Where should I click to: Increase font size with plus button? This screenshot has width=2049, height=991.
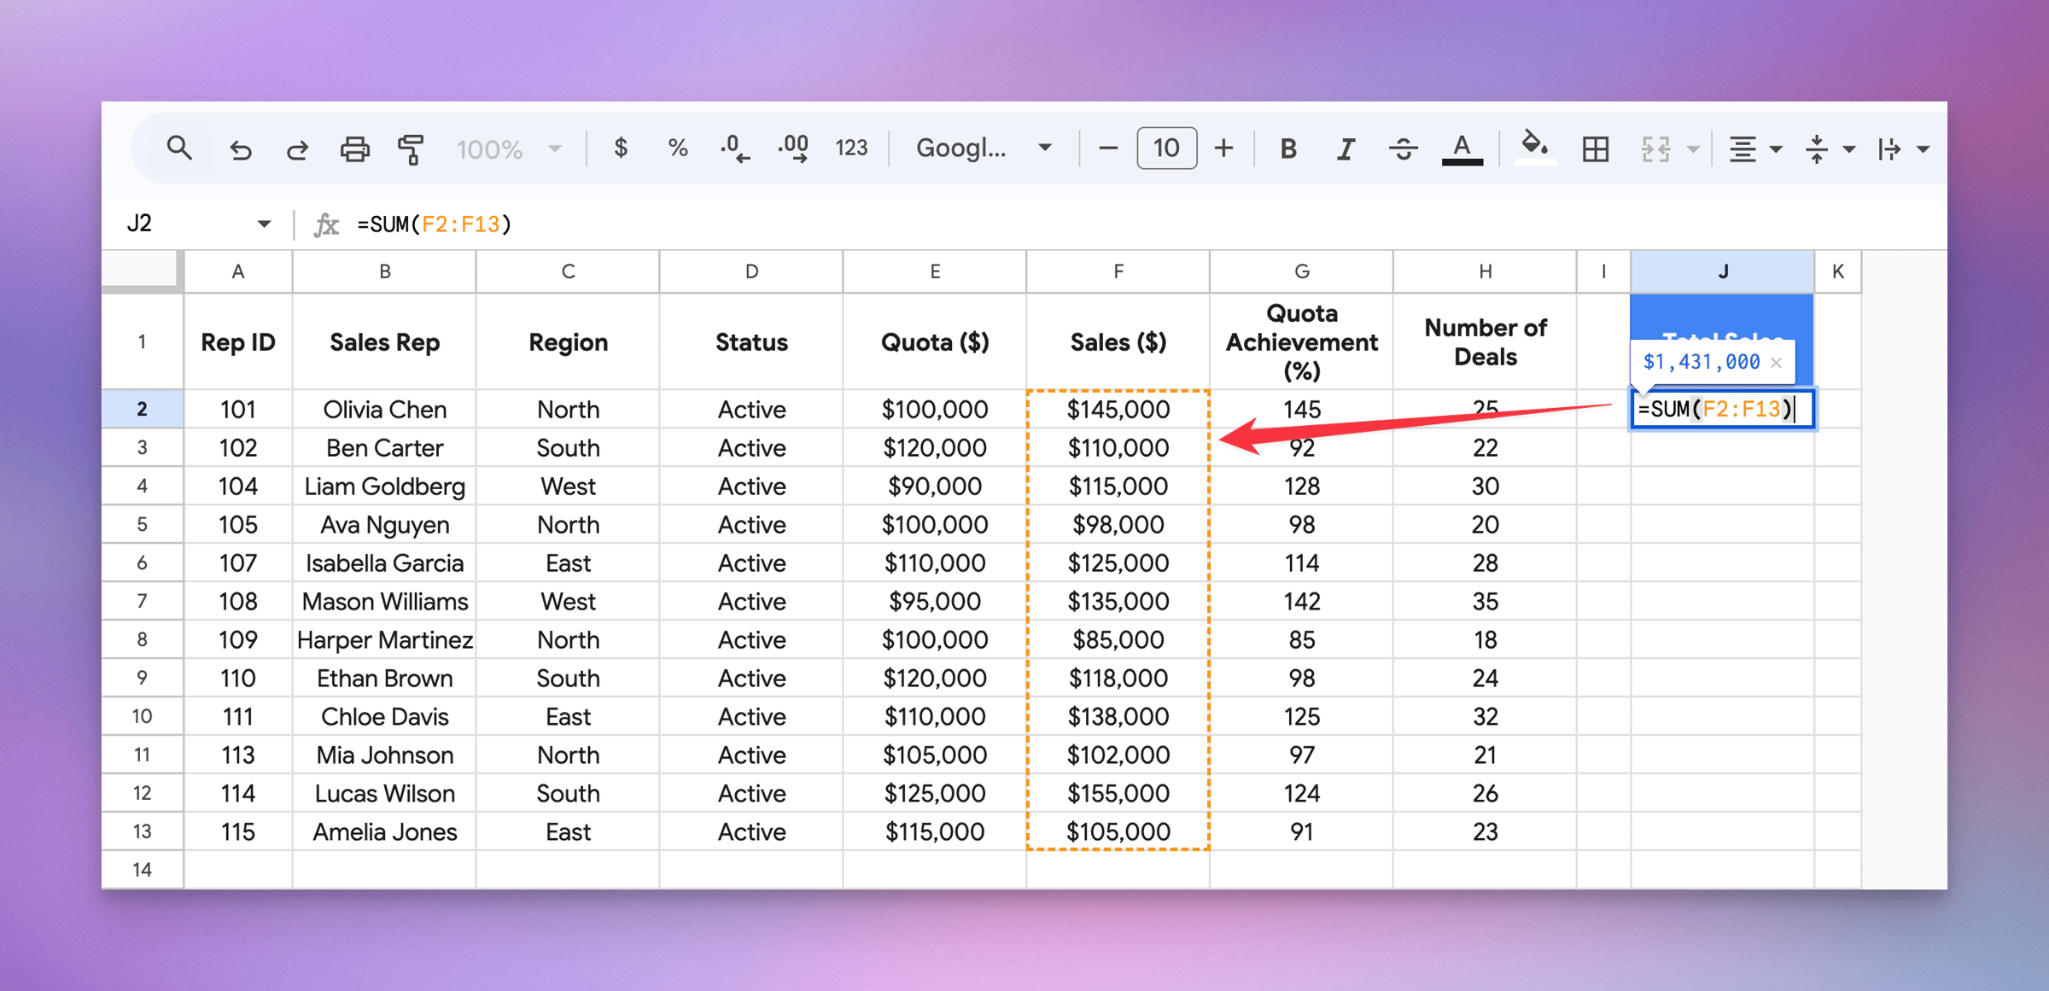1223,149
